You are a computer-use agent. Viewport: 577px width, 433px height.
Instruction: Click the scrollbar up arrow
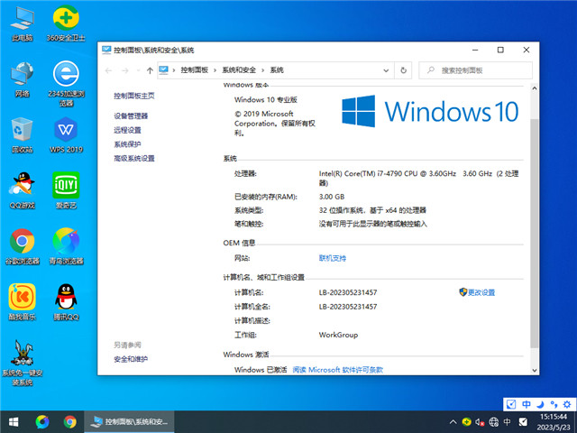pyautogui.click(x=535, y=88)
